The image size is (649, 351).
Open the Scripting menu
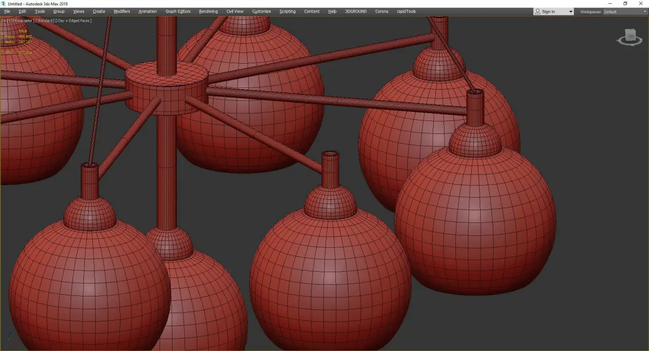point(288,11)
